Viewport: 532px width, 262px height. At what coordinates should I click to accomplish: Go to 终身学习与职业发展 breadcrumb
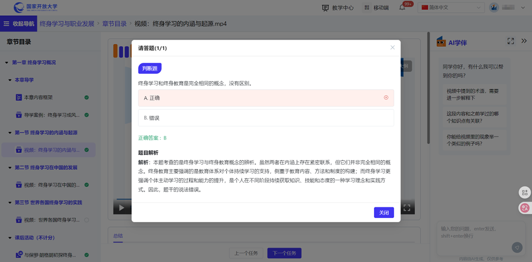(x=67, y=24)
